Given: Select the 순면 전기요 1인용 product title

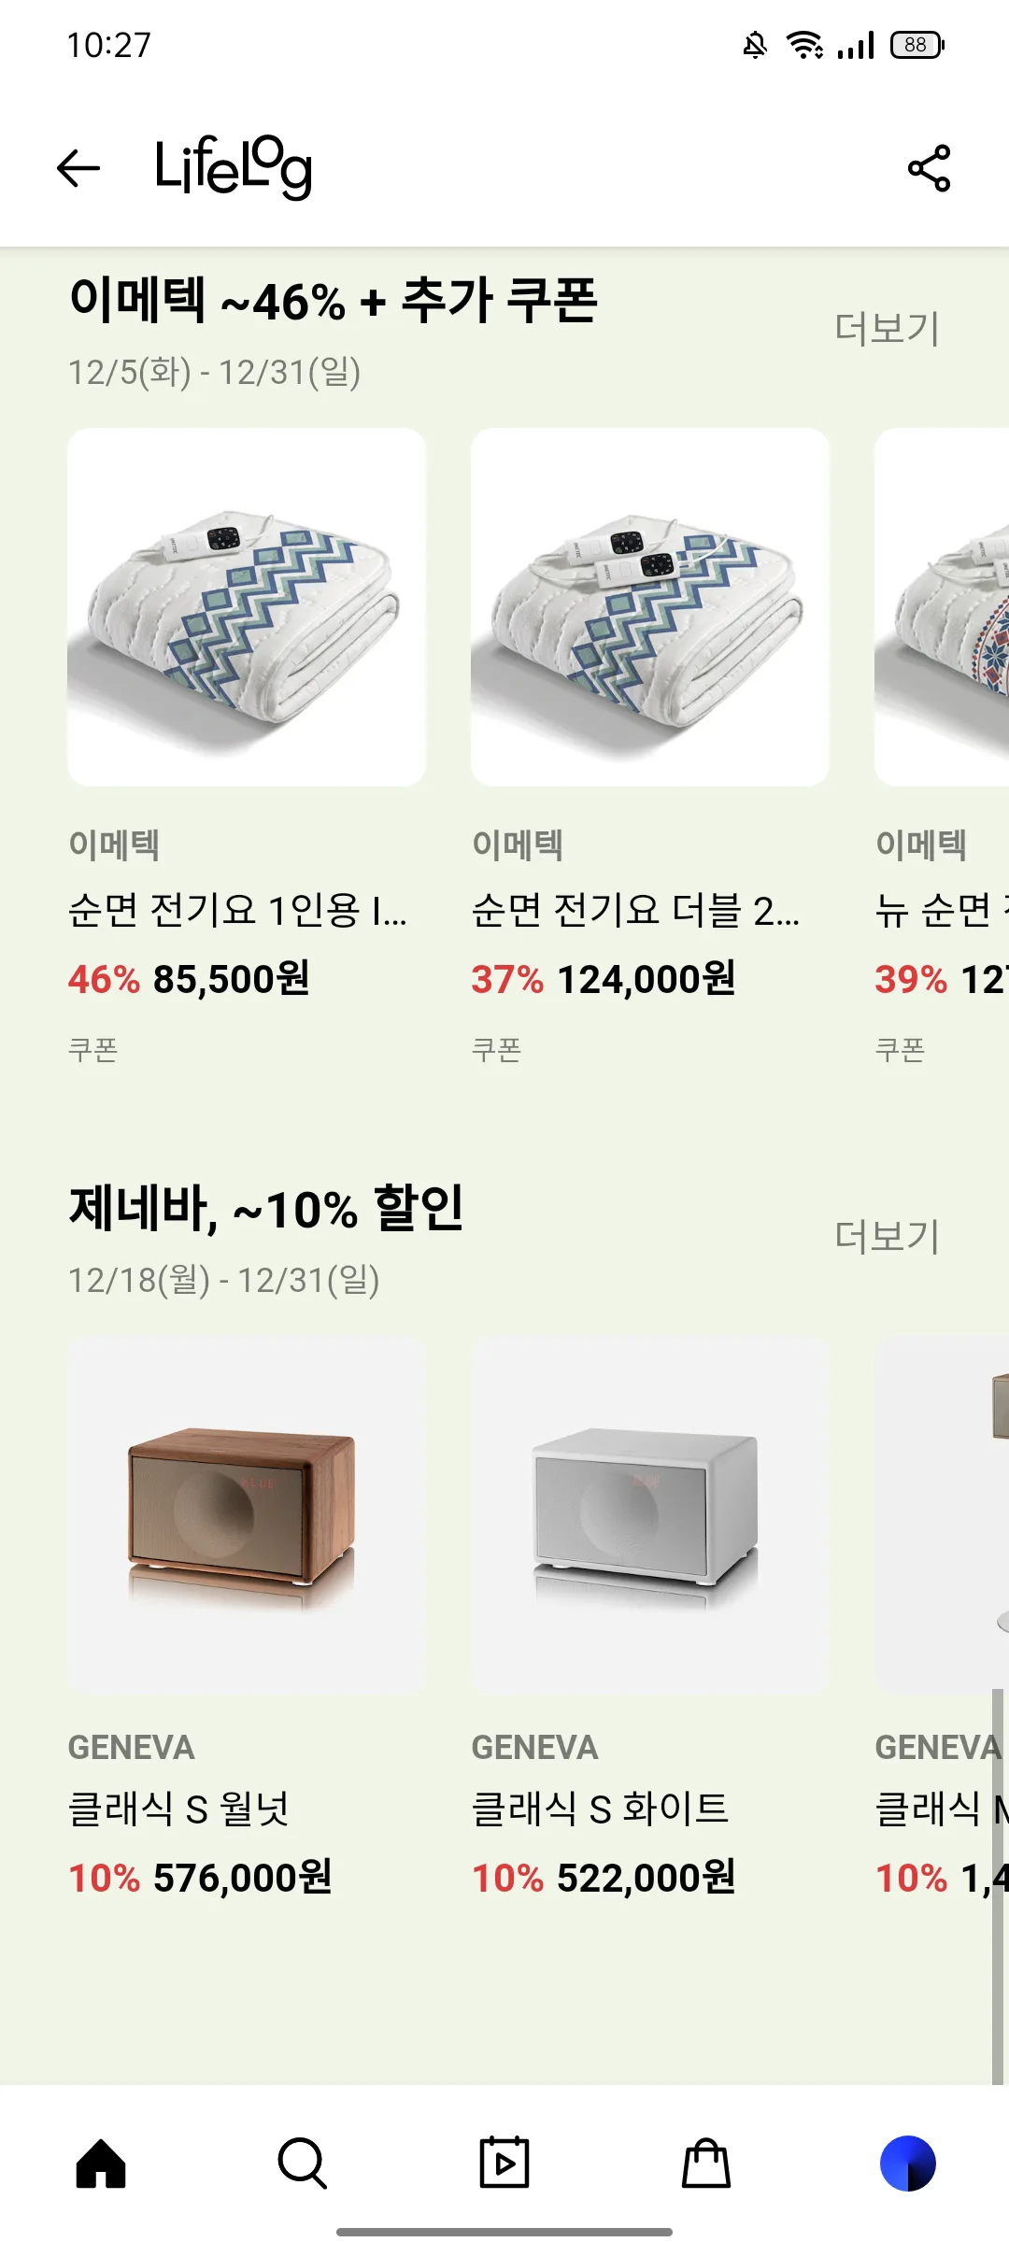Looking at the screenshot, I should coord(237,910).
